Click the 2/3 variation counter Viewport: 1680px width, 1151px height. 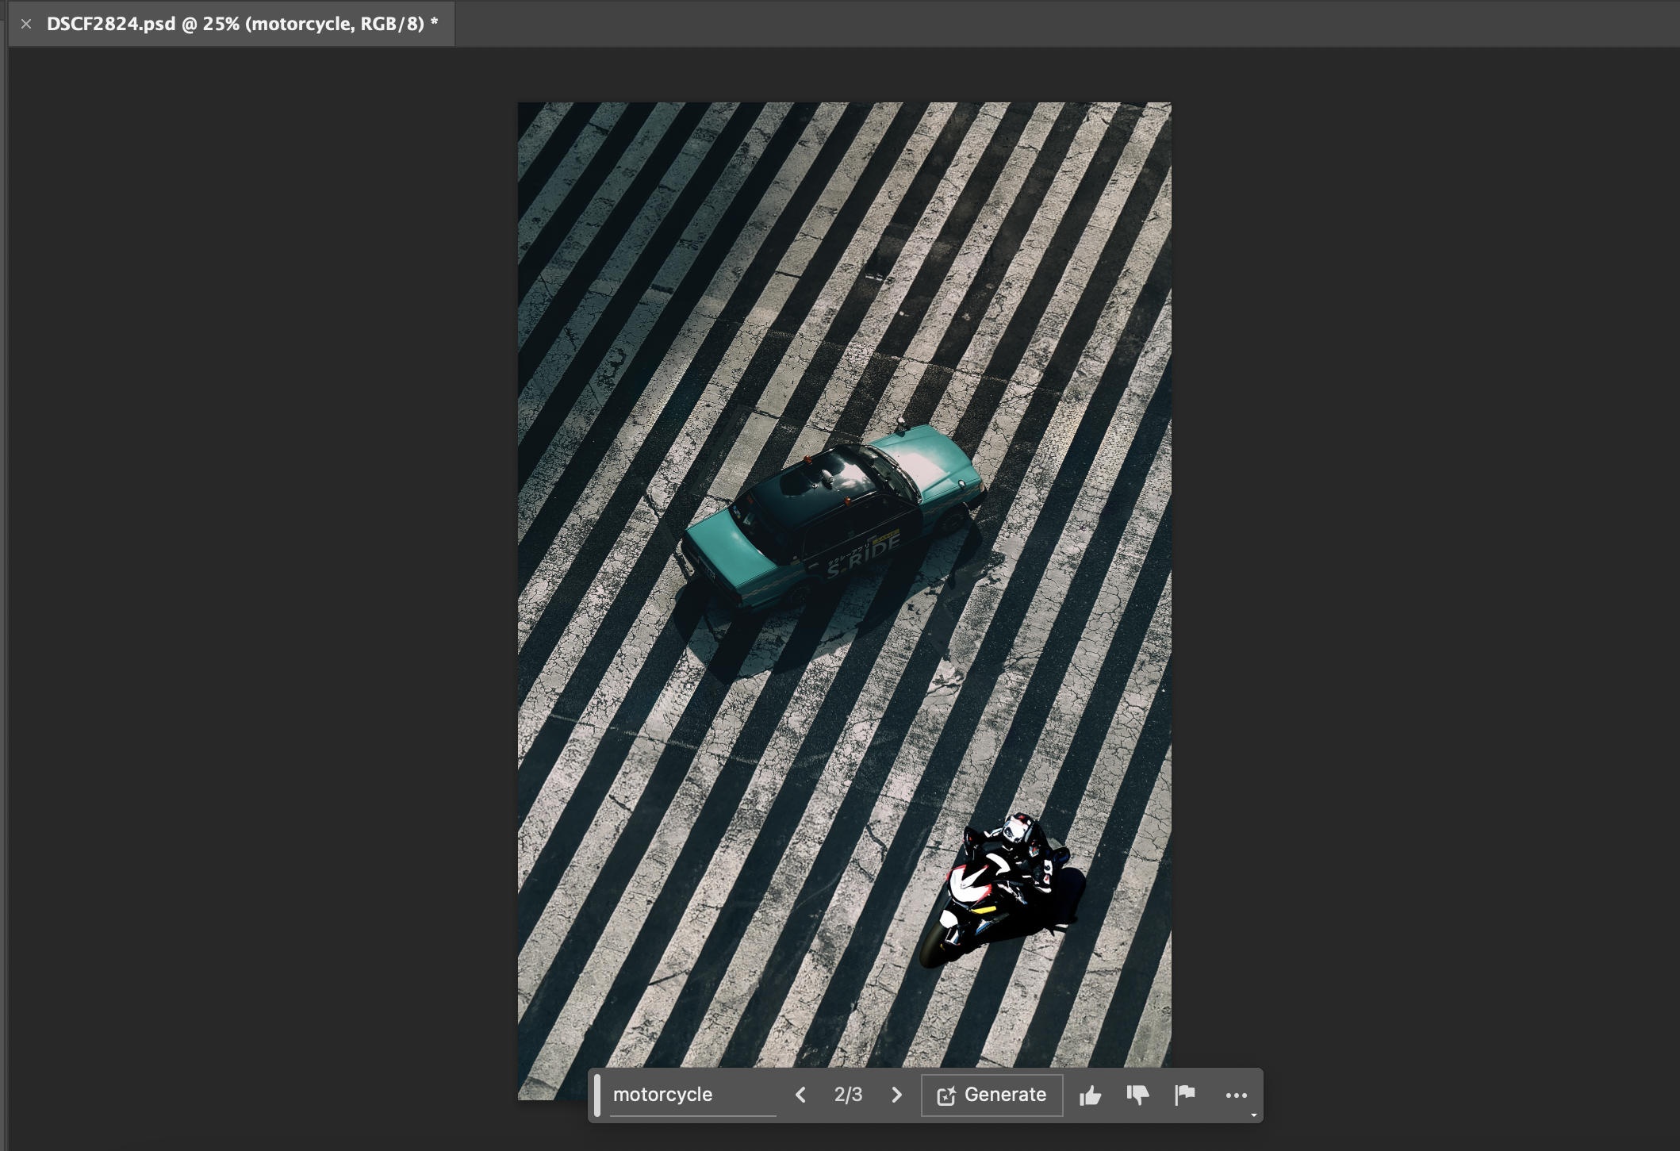(x=848, y=1095)
